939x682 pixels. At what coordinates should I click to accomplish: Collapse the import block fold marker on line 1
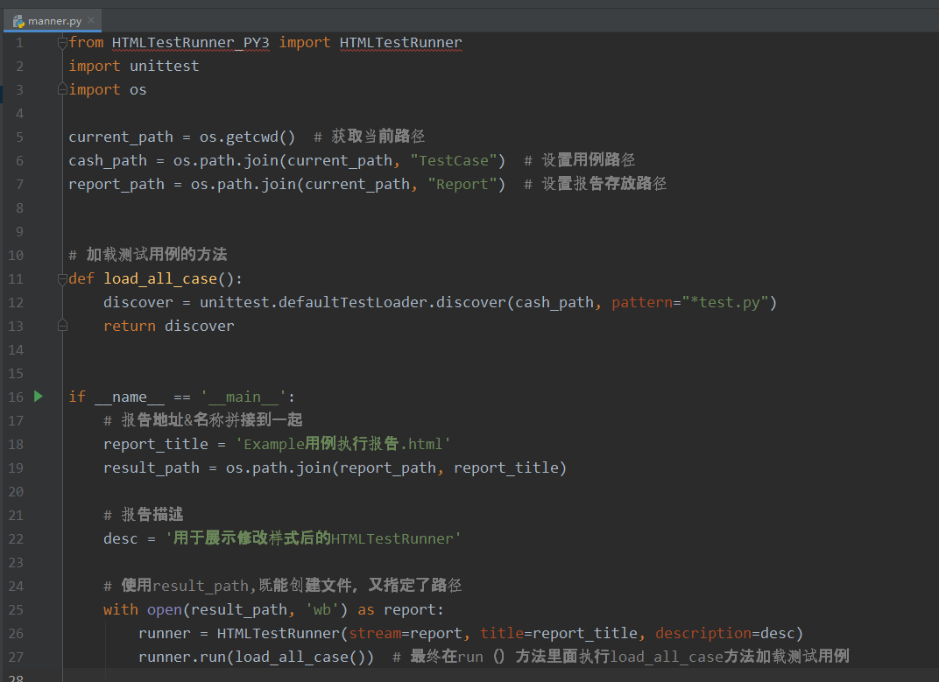pyautogui.click(x=62, y=43)
